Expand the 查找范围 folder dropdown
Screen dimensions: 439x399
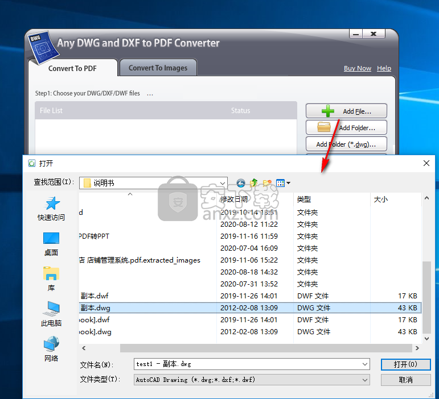point(223,183)
